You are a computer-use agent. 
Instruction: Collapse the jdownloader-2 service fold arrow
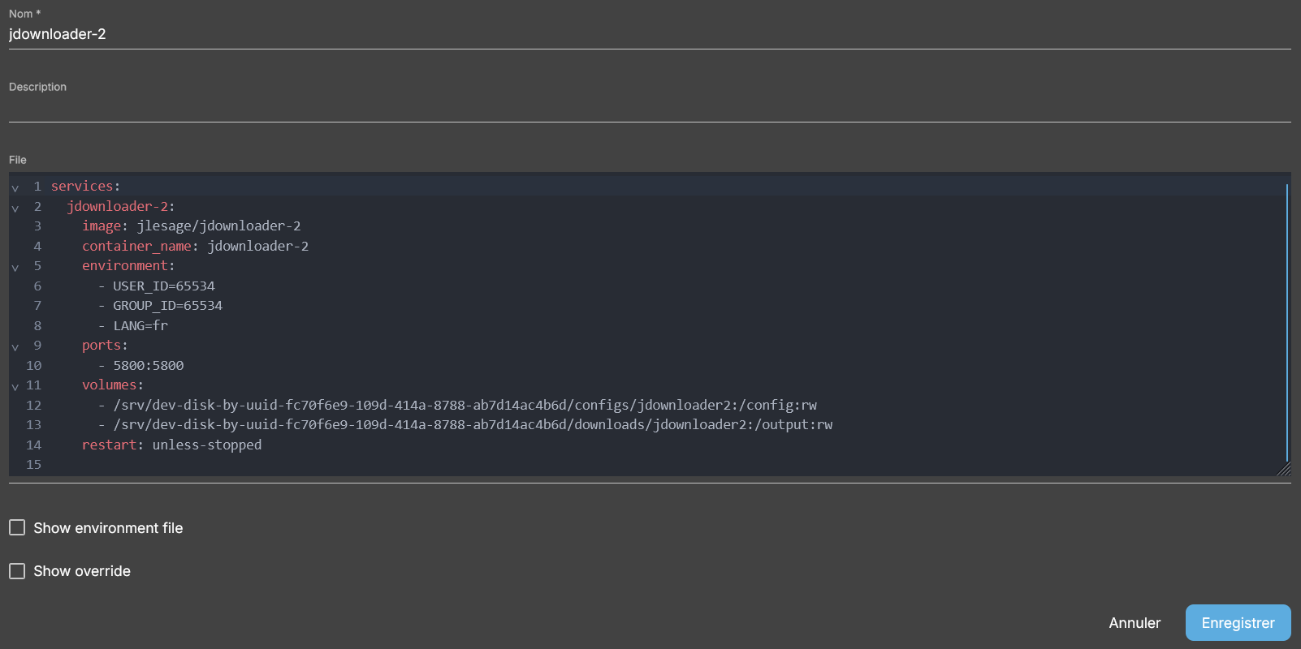pyautogui.click(x=15, y=208)
